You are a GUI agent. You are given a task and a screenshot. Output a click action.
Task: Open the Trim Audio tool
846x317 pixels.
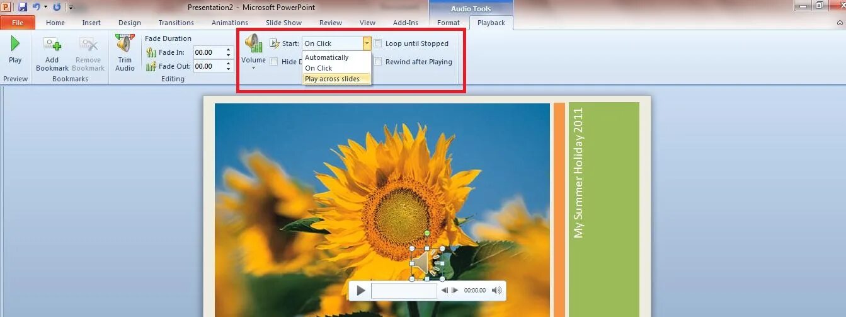pos(125,54)
